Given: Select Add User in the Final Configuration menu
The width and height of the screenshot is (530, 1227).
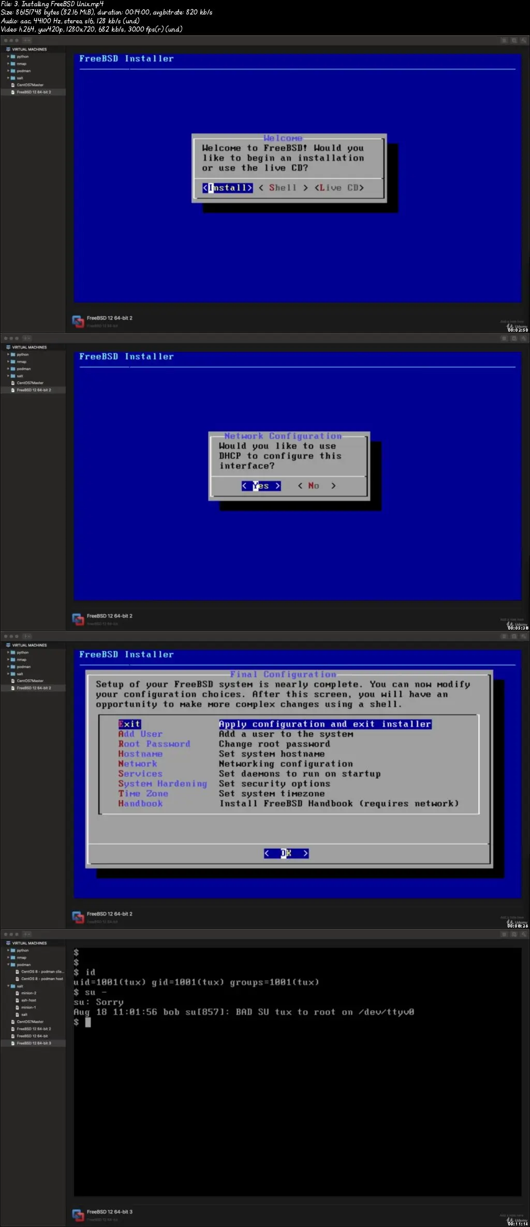Looking at the screenshot, I should click(x=140, y=734).
